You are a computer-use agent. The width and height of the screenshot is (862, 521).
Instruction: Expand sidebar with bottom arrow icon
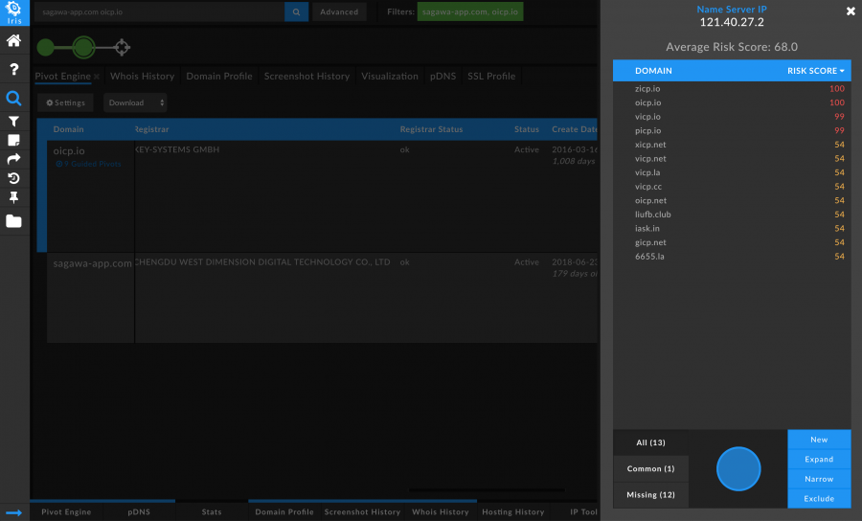pos(13,512)
